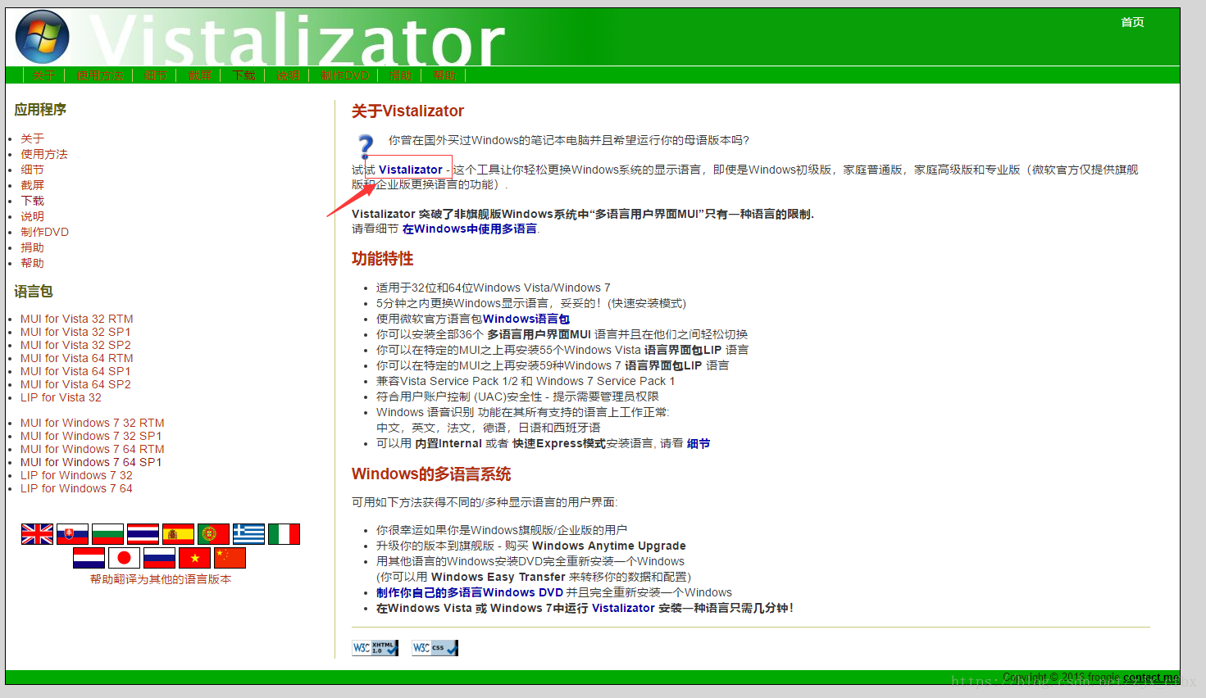
Task: Click the Portugal flag
Action: click(x=213, y=534)
